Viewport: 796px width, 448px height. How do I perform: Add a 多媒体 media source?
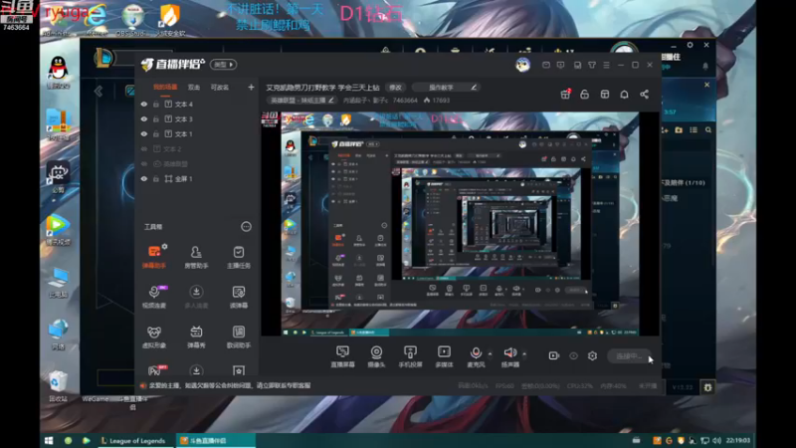[444, 356]
